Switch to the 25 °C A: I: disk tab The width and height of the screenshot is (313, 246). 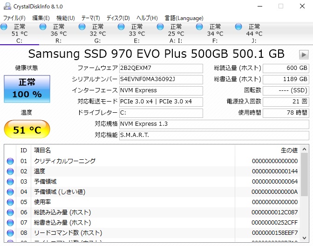tap(176, 34)
